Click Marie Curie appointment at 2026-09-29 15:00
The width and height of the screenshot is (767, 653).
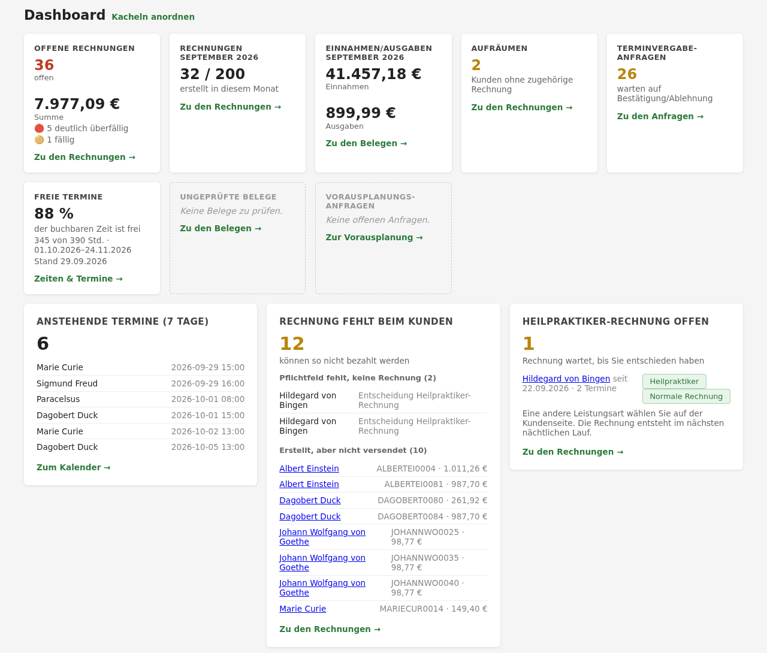[x=140, y=367]
